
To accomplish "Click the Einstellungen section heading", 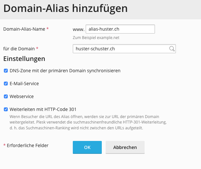I will point(24,59).
